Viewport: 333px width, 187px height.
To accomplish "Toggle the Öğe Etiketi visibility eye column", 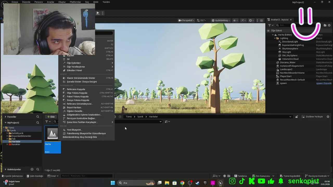I will 268,31.
